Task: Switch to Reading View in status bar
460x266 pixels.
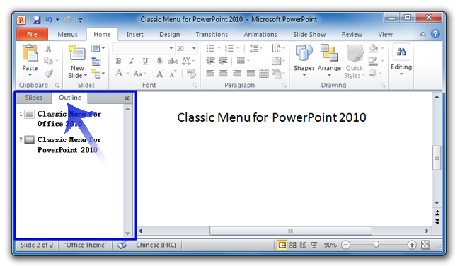Action: coord(303,245)
